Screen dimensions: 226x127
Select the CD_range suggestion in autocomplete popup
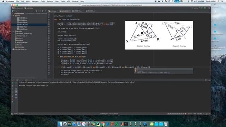point(163,71)
